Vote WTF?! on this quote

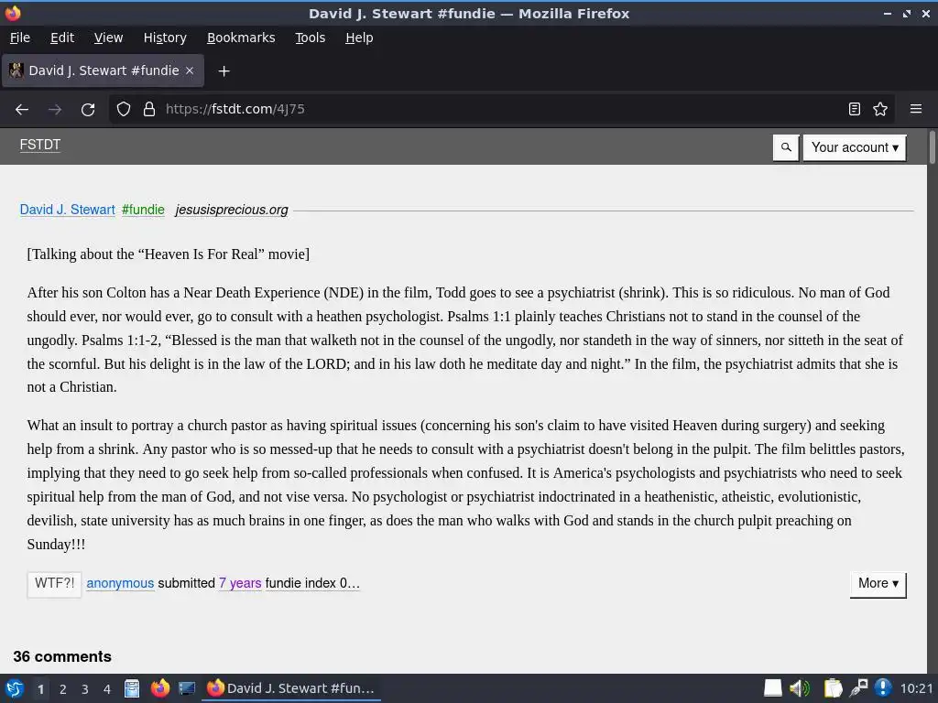[x=54, y=584]
